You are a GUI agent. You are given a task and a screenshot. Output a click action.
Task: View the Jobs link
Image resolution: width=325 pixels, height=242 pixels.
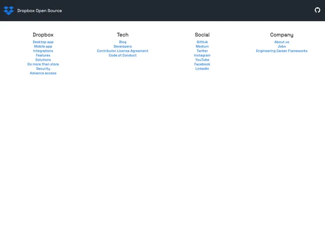[282, 46]
